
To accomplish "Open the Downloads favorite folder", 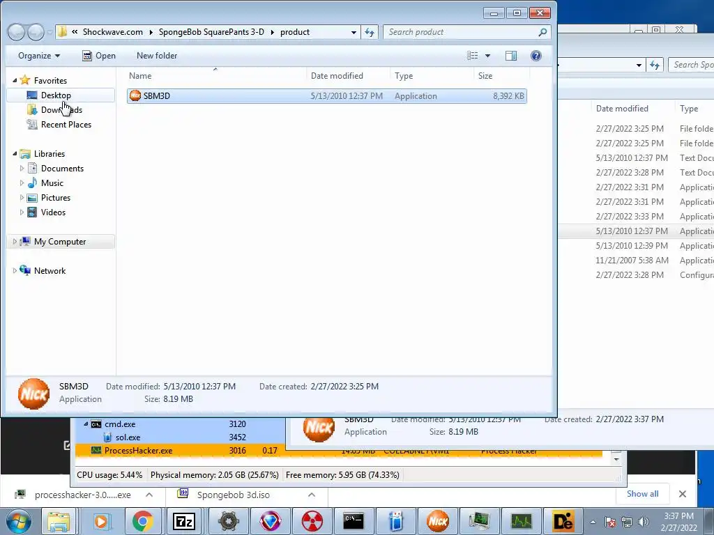I will 61,109.
